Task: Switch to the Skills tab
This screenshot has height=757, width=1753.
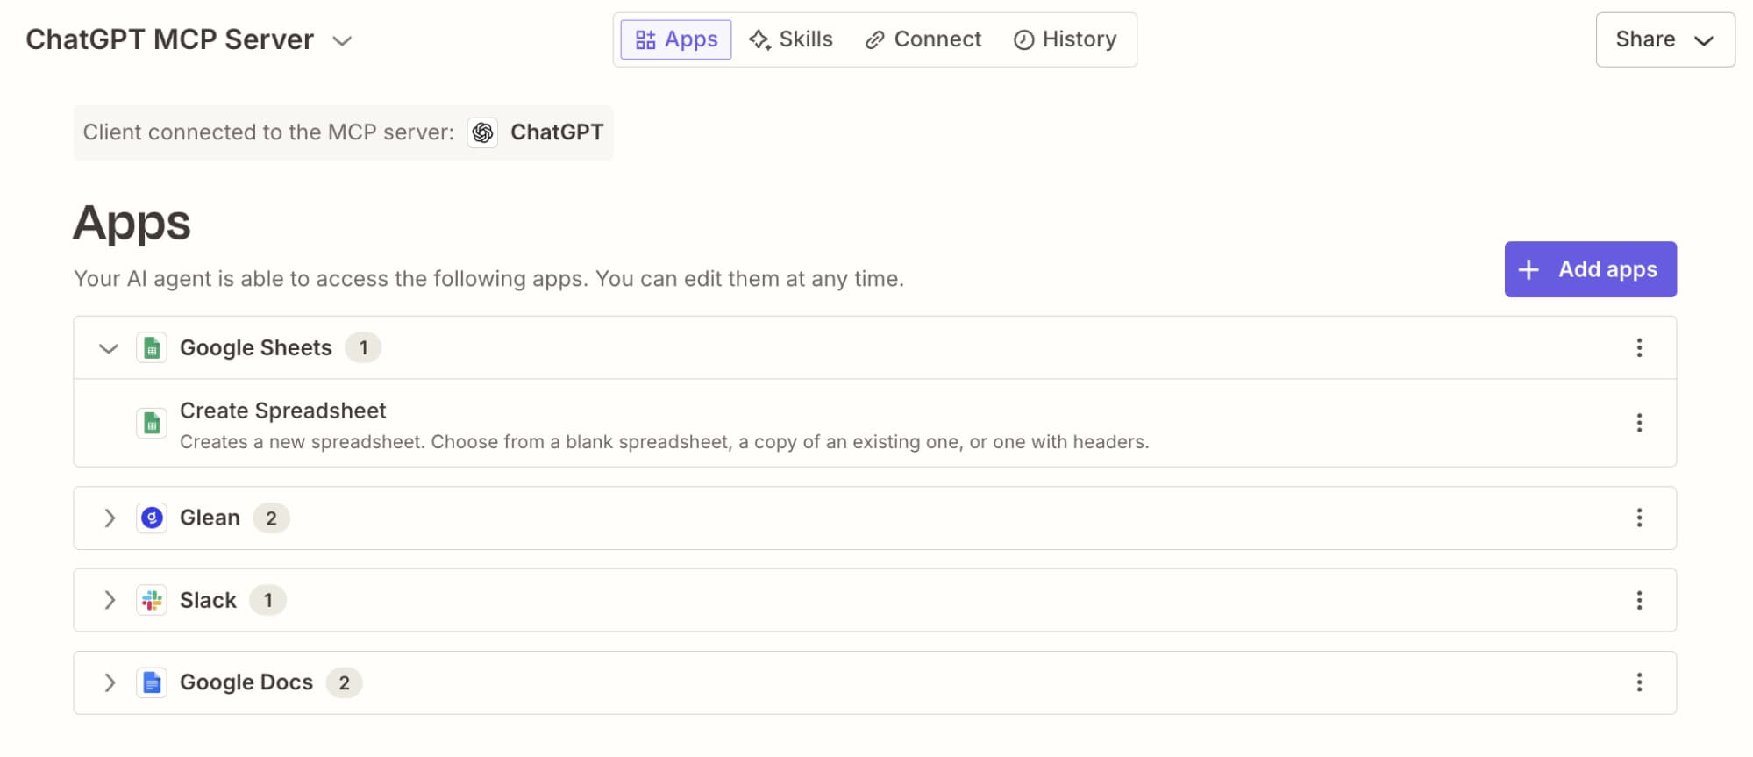Action: tap(791, 39)
